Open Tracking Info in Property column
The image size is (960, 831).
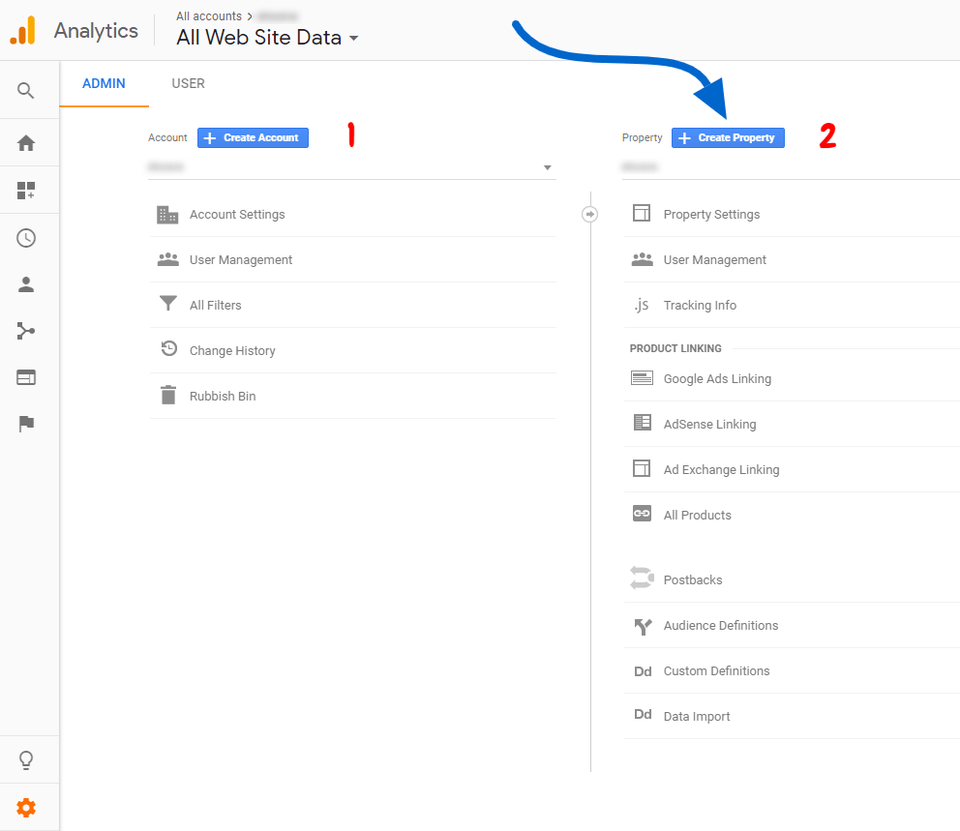point(700,306)
